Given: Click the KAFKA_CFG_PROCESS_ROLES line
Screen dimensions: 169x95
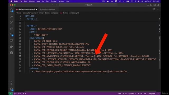Looking at the screenshot, I should [x=59, y=47].
